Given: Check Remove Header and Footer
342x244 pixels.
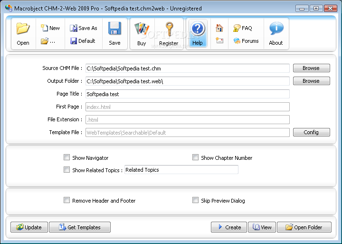Looking at the screenshot, I should pyautogui.click(x=67, y=200).
